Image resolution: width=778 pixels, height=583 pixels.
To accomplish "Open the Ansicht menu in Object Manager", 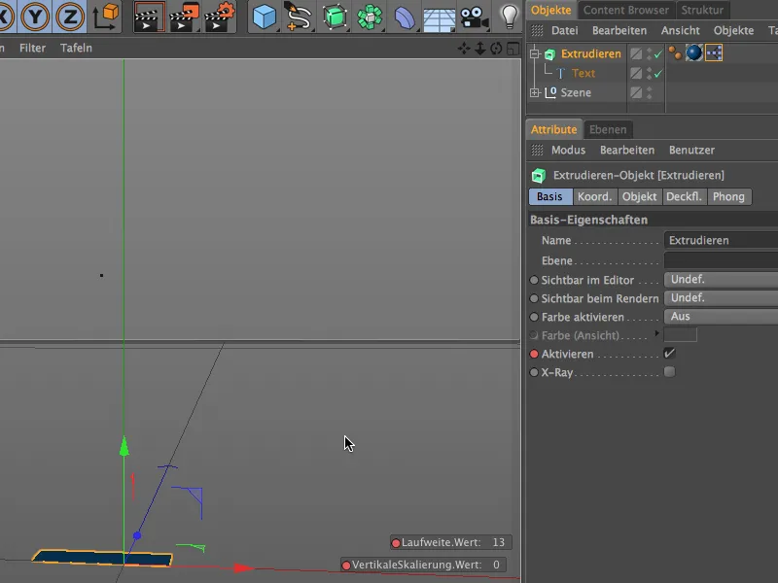I will point(680,31).
